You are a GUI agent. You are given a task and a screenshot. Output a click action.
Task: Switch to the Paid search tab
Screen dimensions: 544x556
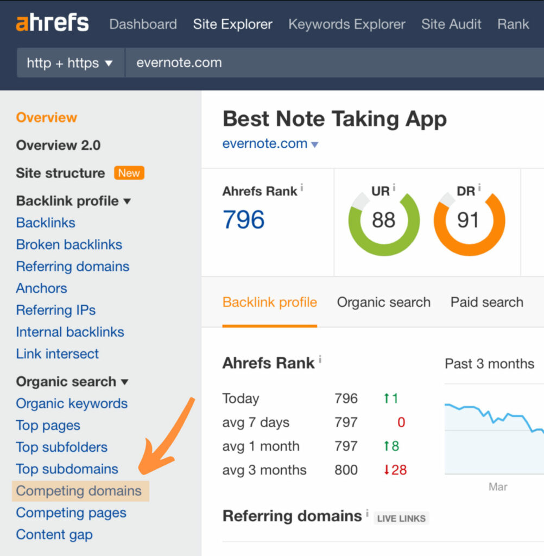click(486, 302)
